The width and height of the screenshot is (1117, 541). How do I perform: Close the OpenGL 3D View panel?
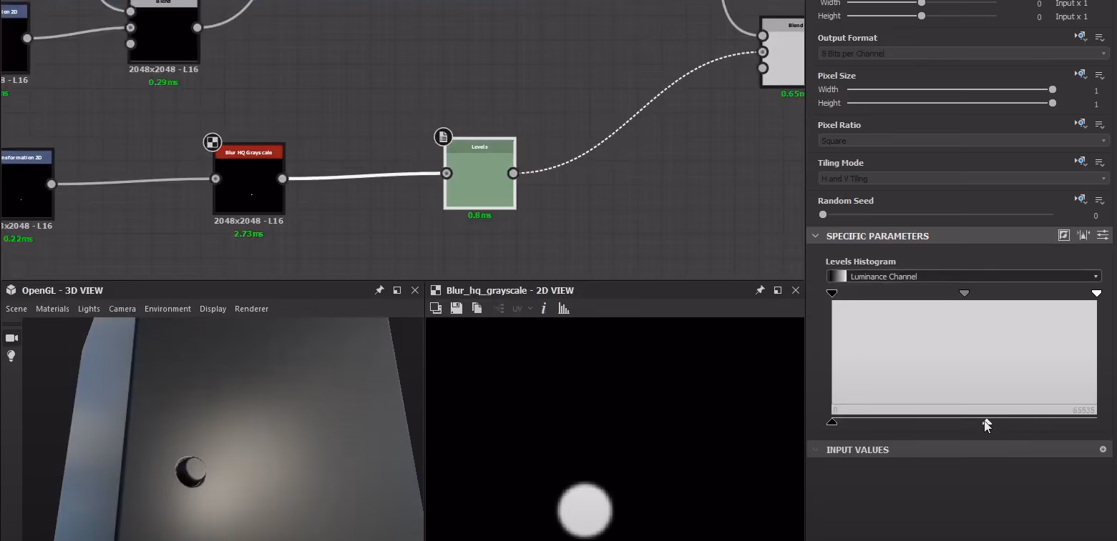point(415,290)
